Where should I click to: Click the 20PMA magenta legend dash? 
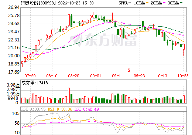pos(164,3)
